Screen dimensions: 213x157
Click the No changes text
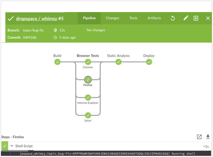tap(96, 30)
